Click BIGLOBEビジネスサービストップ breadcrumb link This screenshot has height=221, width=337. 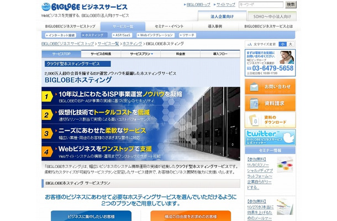pos(68,44)
